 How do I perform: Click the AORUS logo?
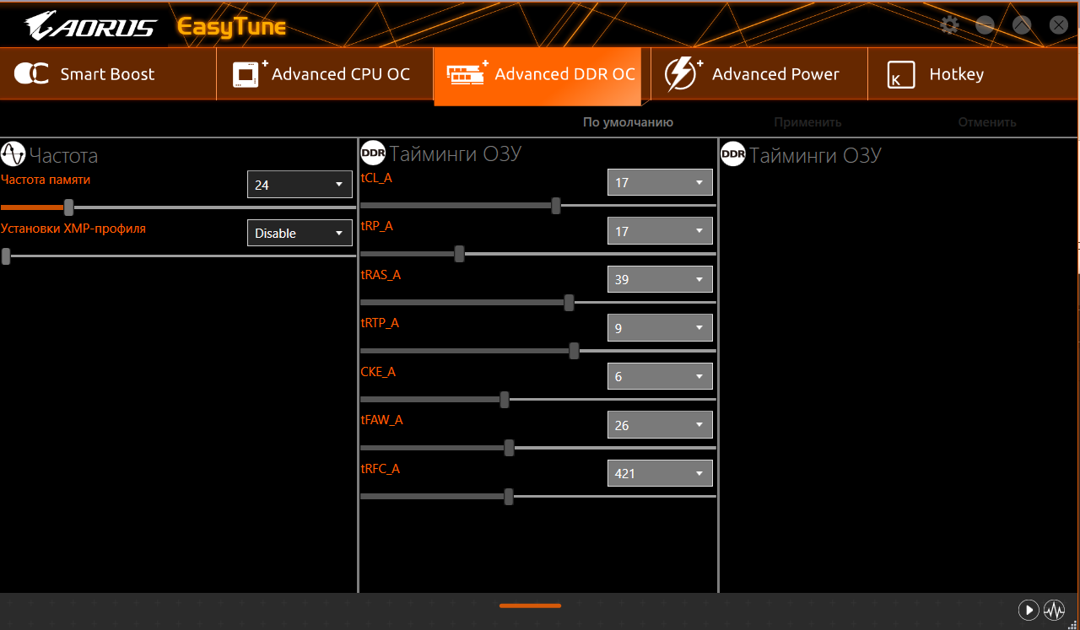coord(90,25)
